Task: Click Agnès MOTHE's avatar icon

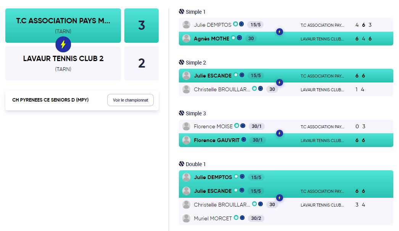Action: pyautogui.click(x=186, y=39)
